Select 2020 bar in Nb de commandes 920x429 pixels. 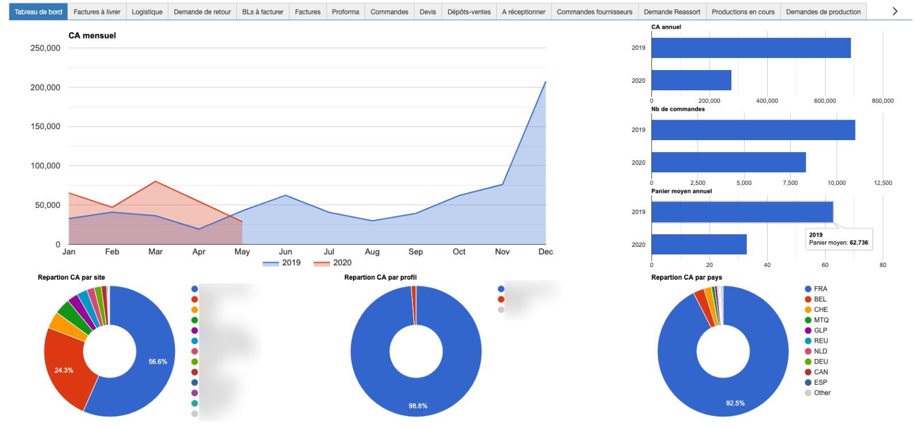tap(729, 163)
